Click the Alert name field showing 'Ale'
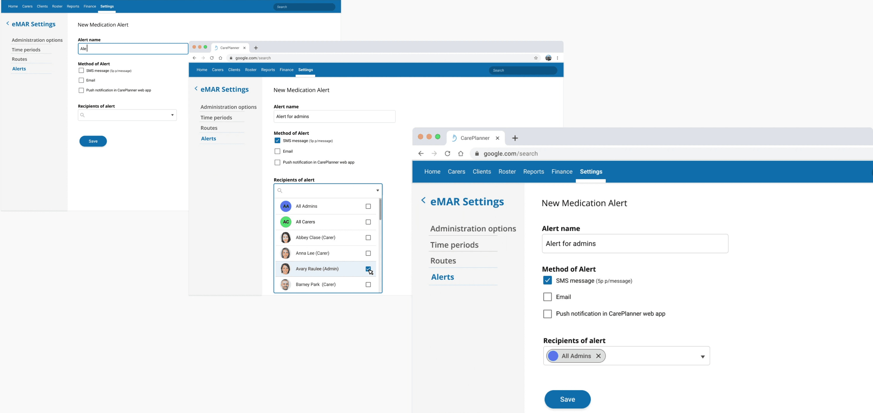Viewport: 873px width, 413px height. point(133,49)
